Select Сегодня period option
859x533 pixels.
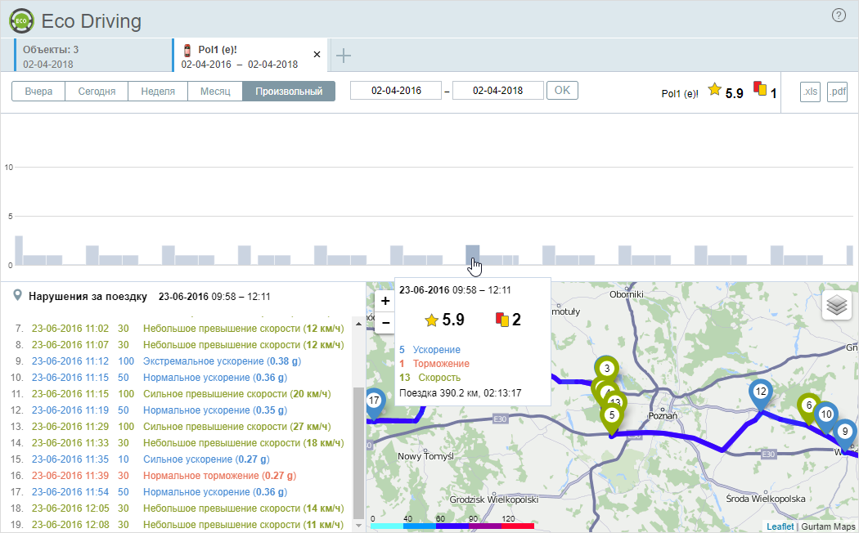[97, 91]
